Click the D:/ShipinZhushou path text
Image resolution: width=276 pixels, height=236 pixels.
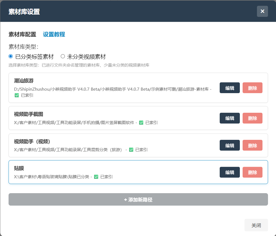(113, 89)
